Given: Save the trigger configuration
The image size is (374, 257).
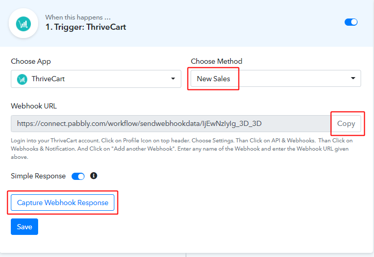Looking at the screenshot, I should click(24, 227).
